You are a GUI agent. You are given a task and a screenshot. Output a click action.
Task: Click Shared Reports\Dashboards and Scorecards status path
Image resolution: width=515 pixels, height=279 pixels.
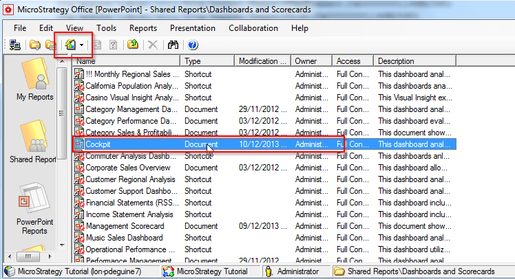coord(414,271)
